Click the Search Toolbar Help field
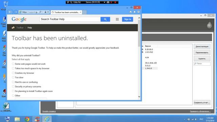 tap(70, 19)
